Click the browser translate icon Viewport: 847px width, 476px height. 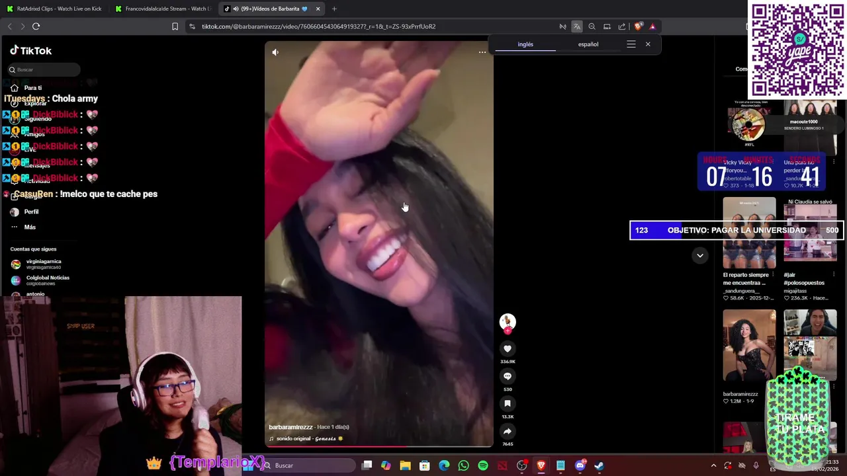577,26
